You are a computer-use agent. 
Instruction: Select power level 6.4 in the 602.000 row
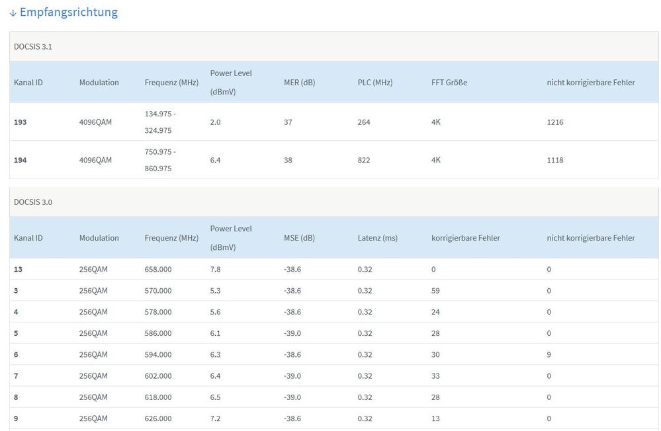tap(215, 376)
